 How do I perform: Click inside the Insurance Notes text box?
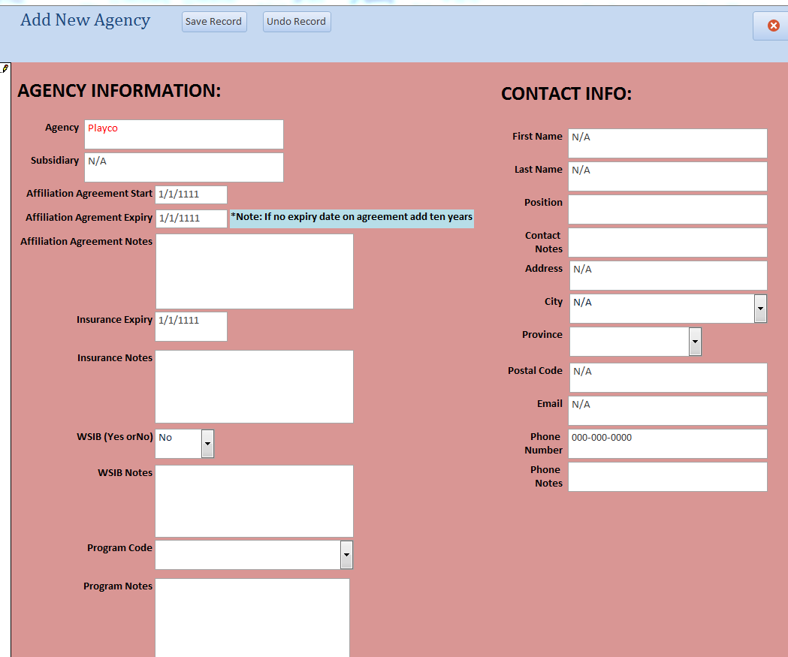[x=255, y=387]
